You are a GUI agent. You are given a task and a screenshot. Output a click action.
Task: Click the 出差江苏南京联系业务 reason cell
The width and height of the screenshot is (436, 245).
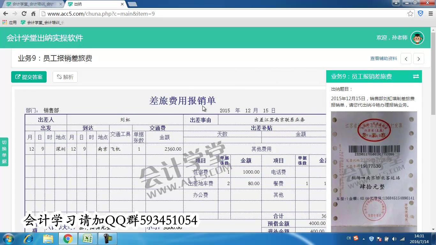[280, 120]
